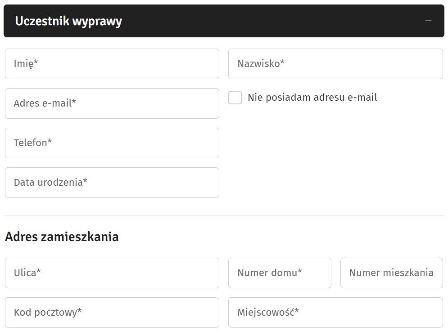The image size is (448, 331).
Task: Click the 'Miejscowość*' placeholder text
Action: point(268,313)
